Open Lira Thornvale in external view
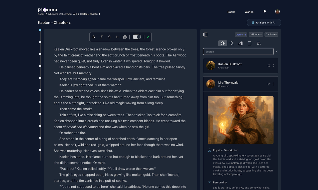Screen dimensions: 318x190 coord(269,84)
